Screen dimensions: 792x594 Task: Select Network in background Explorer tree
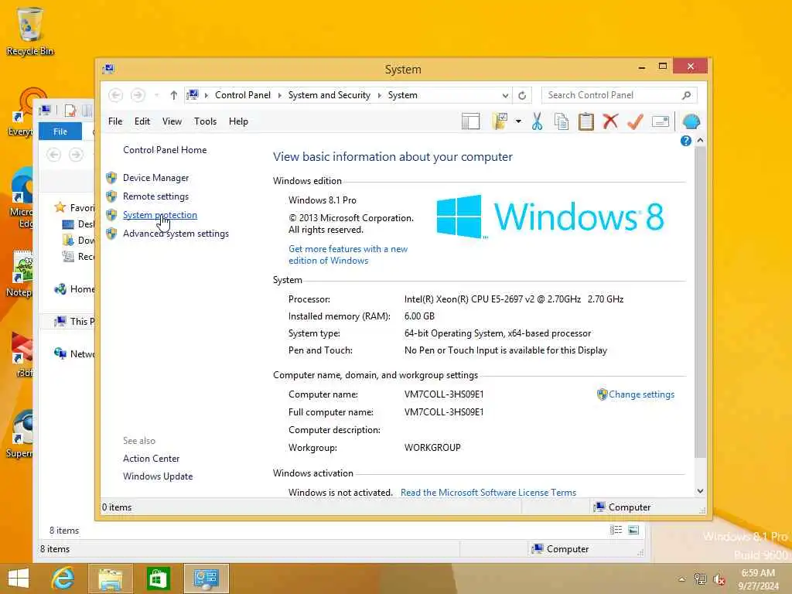point(75,353)
